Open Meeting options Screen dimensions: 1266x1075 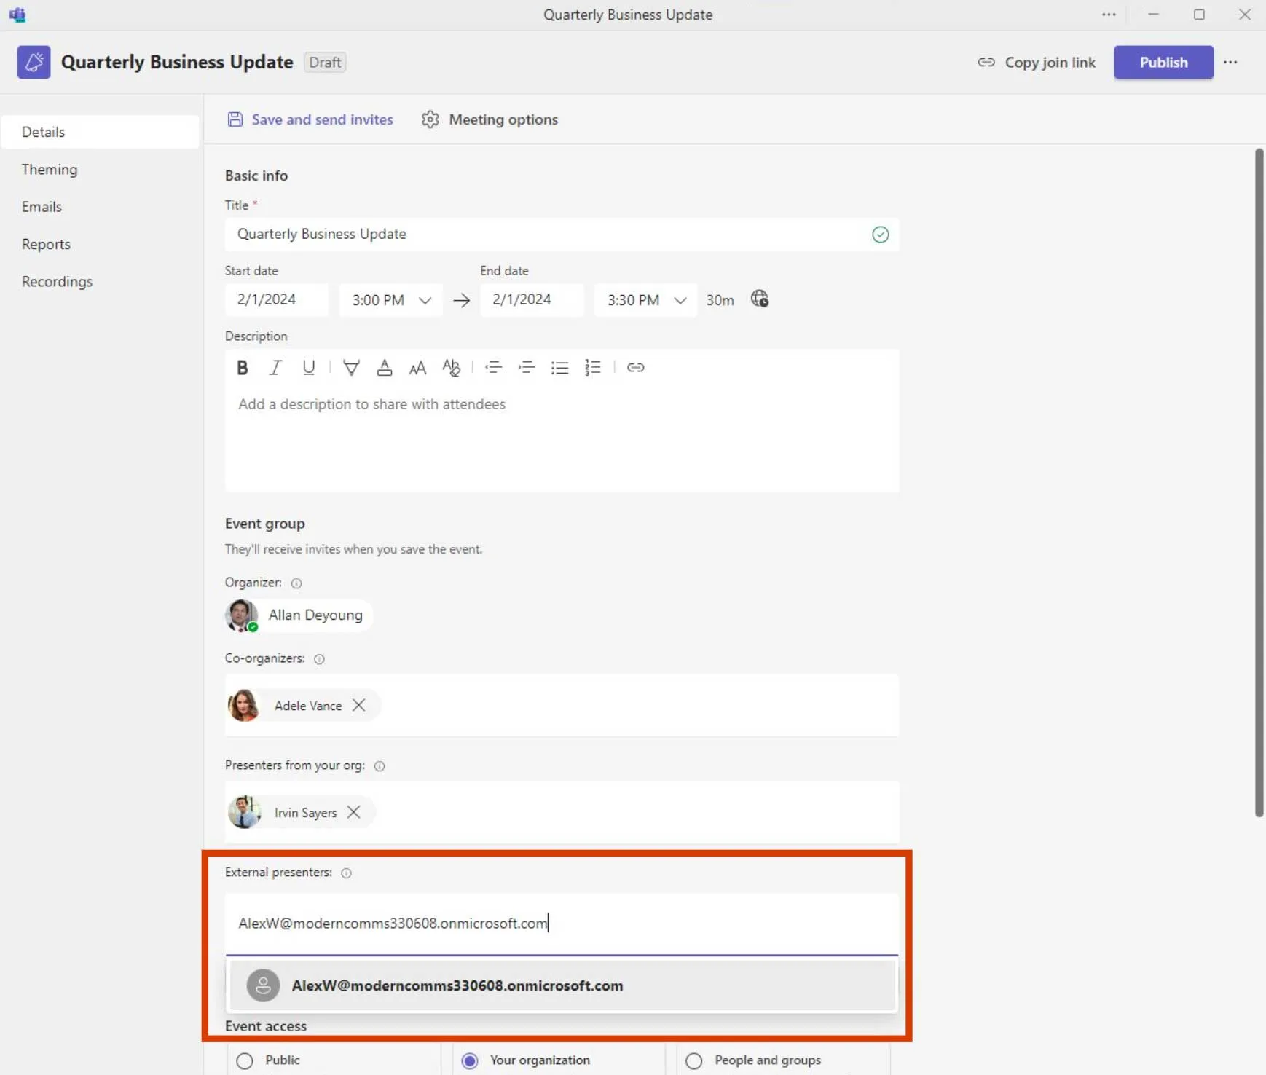490,119
